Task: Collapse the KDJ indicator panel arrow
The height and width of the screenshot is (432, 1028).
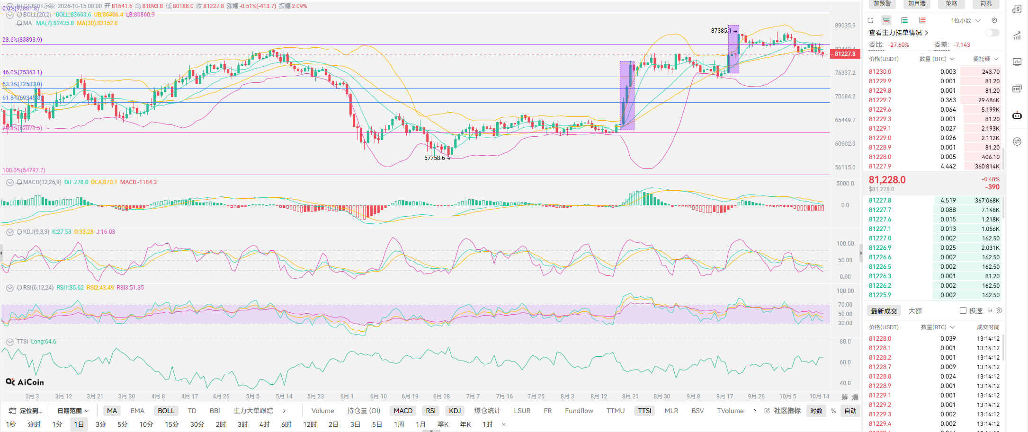Action: [x=9, y=232]
